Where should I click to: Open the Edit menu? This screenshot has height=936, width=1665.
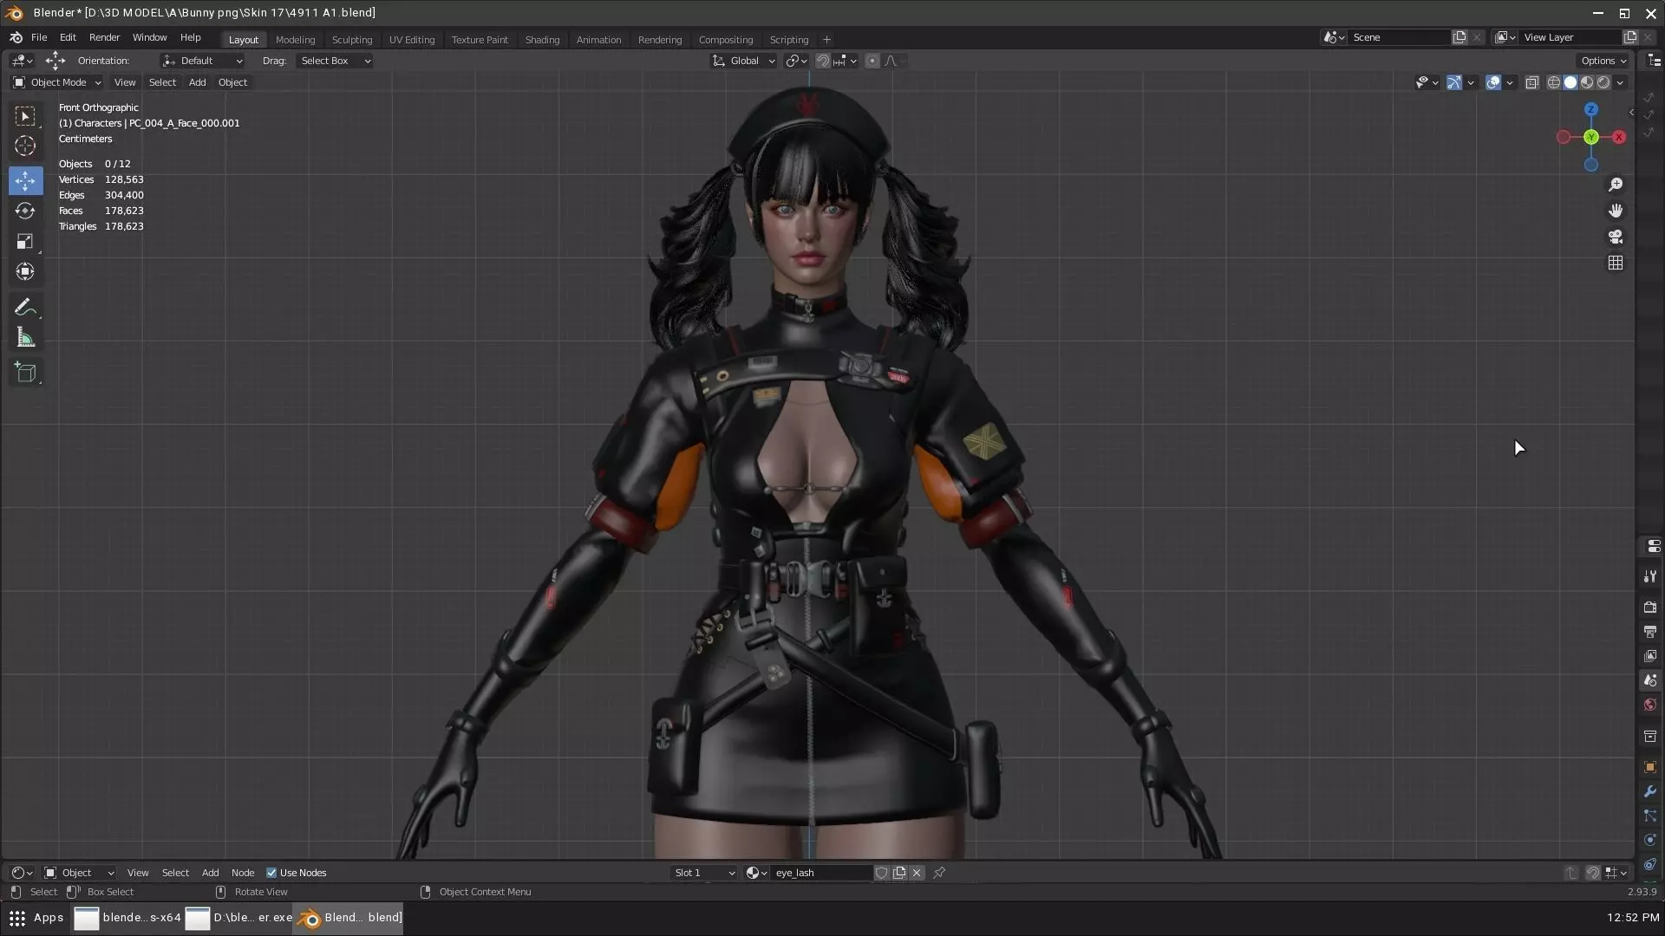[x=68, y=37]
